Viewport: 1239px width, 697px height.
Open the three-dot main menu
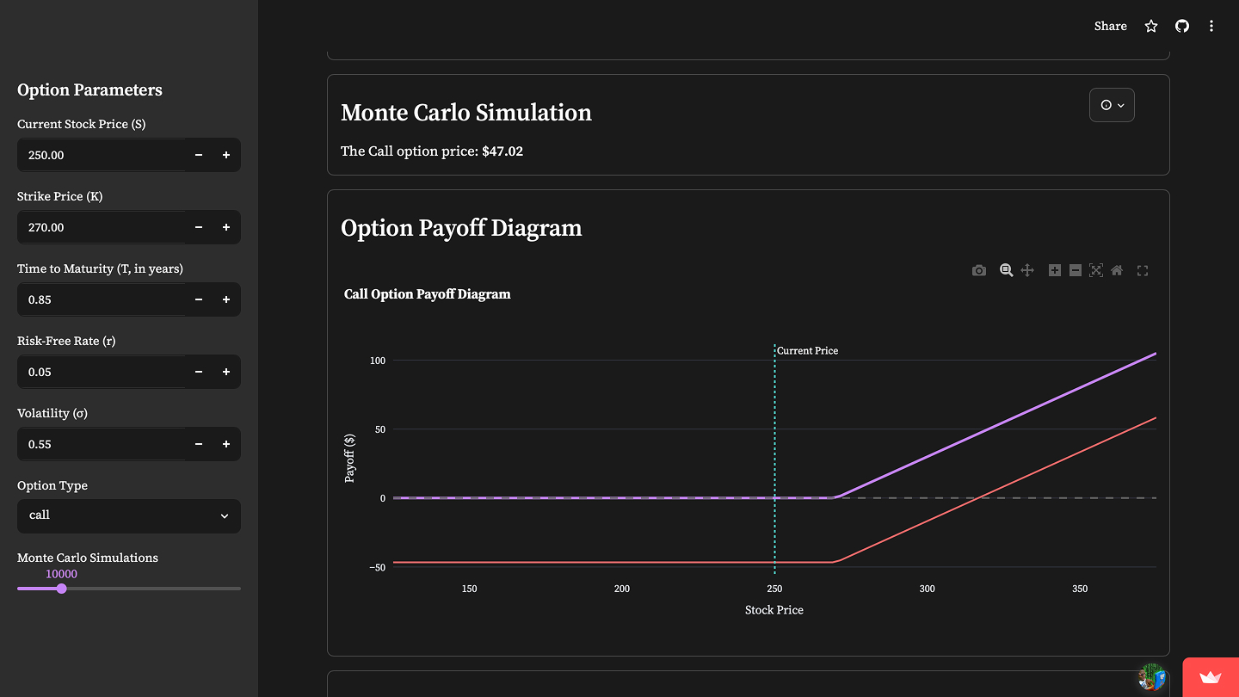(x=1211, y=26)
